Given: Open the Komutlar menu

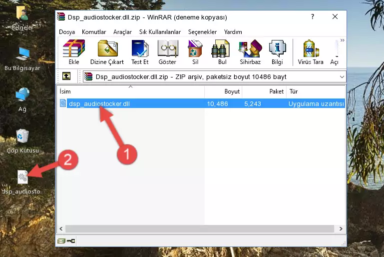Looking at the screenshot, I should 94,32.
